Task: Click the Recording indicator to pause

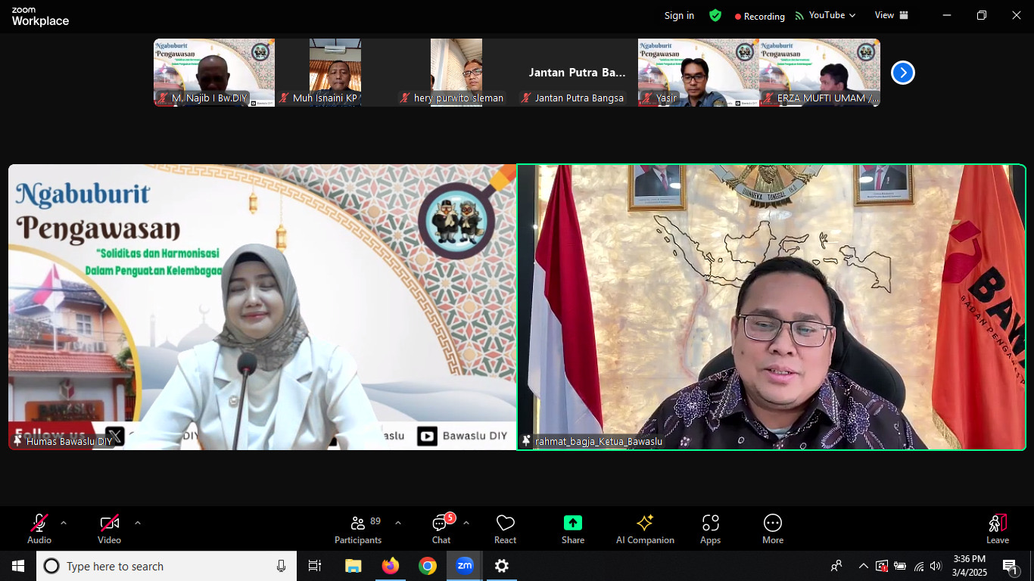Action: pyautogui.click(x=759, y=16)
